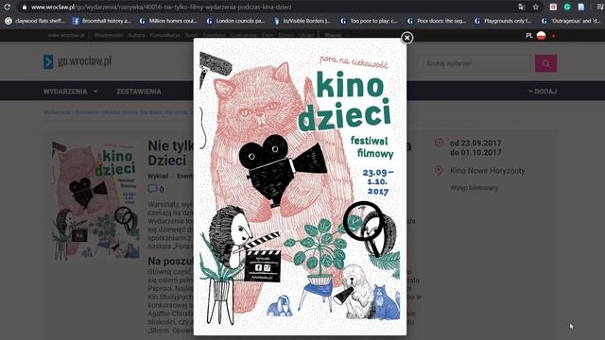Screen dimensions: 605x340
Task: Open the 'Poor doors: the seg...' bookmark
Action: 437,21
